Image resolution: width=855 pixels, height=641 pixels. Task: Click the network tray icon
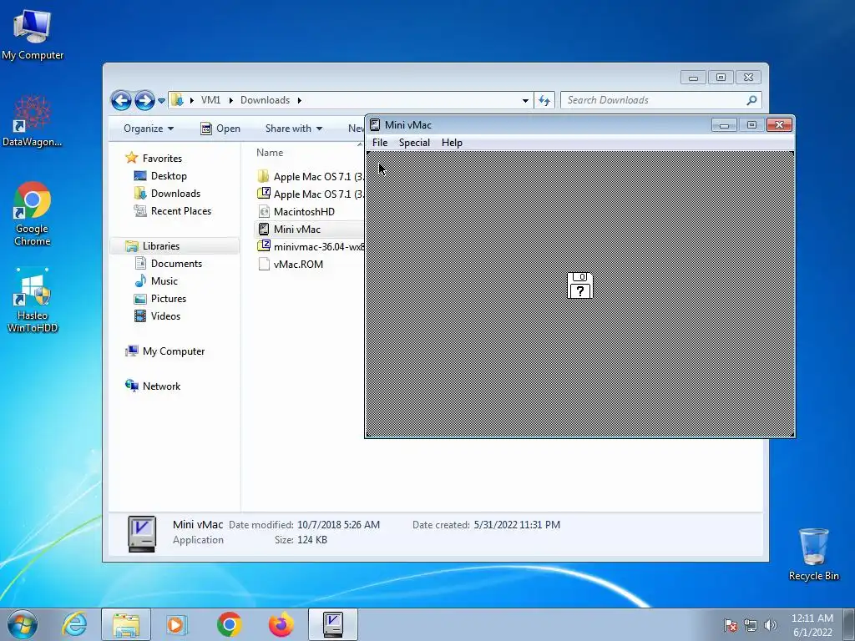pos(751,625)
